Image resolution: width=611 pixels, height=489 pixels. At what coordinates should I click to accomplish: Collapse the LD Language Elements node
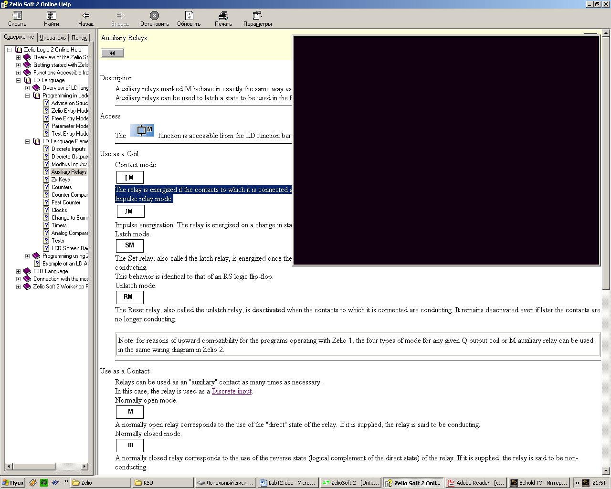27,141
